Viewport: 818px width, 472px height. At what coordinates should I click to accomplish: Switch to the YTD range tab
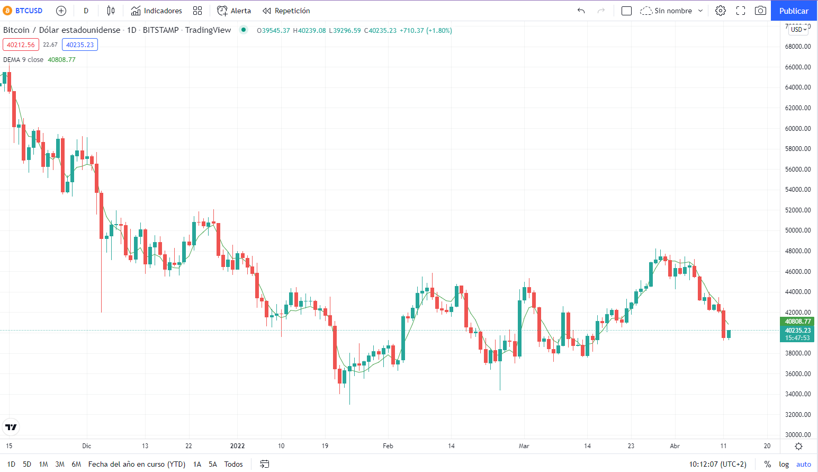tap(136, 464)
